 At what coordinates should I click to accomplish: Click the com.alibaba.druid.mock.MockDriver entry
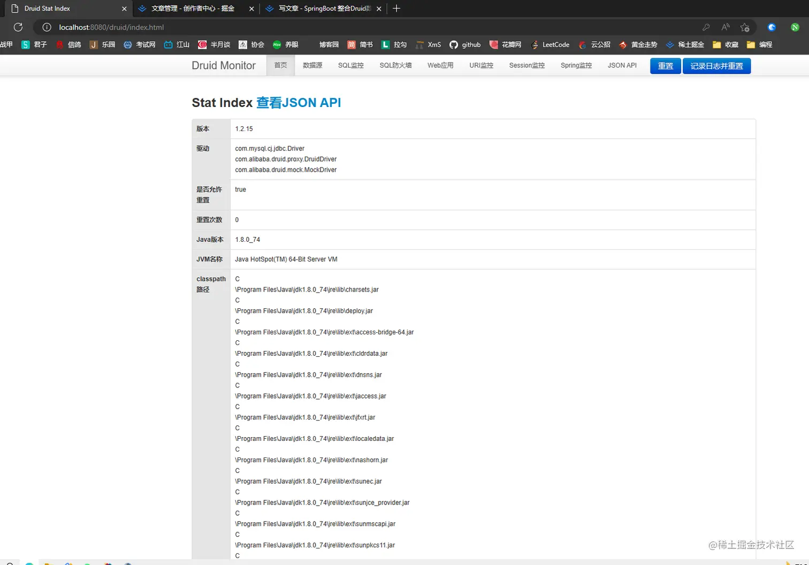[286, 170]
